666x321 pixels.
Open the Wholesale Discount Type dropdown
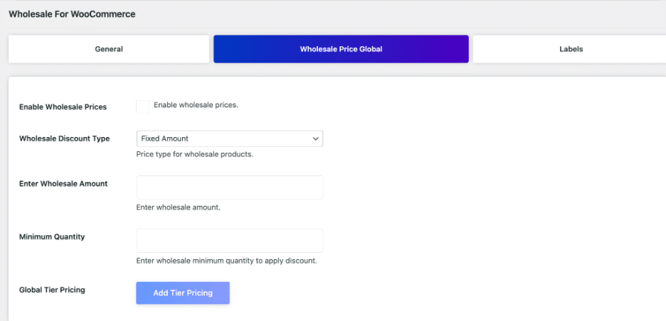[x=230, y=138]
